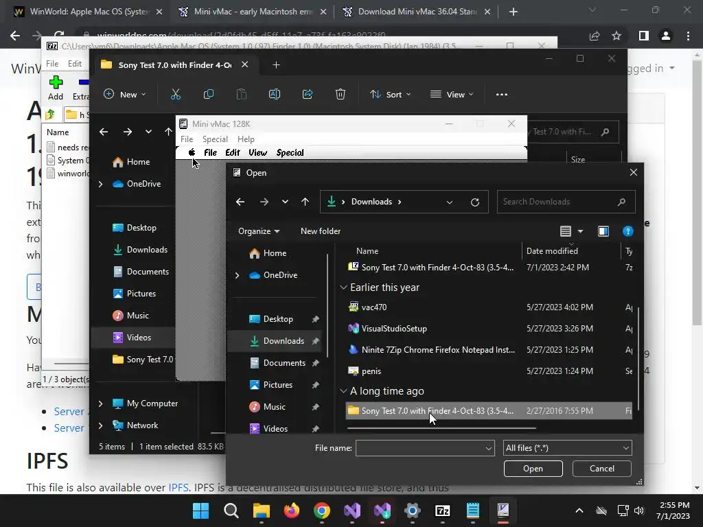Click the Delete trash icon in Explorer

click(341, 95)
